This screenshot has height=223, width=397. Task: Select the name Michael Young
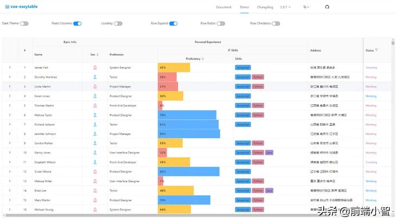44,209
